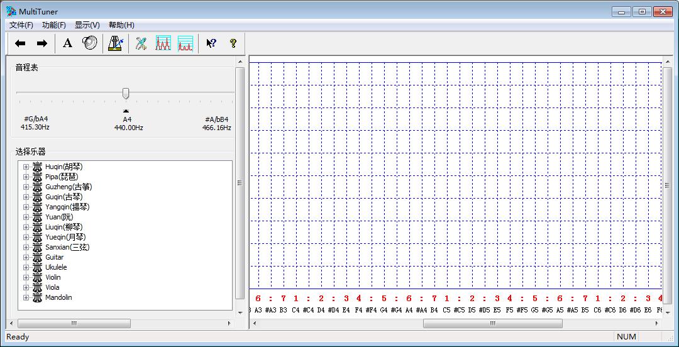Expand the Violin instrument node
Screen dimensions: 679x347
pyautogui.click(x=26, y=277)
